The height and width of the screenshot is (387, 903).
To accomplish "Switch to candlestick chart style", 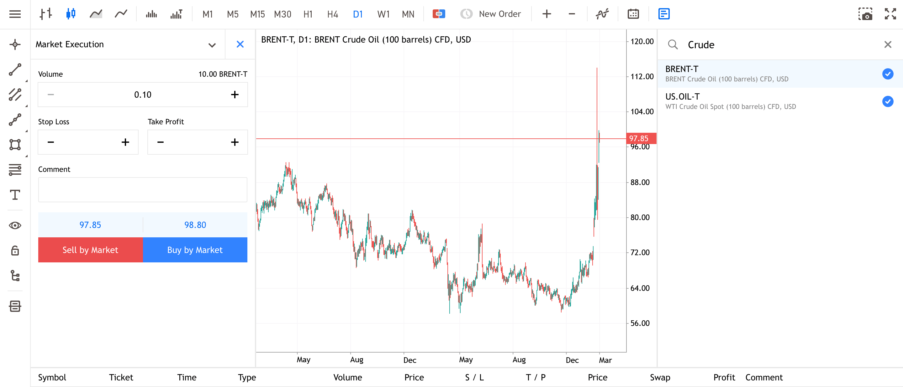I will (71, 14).
